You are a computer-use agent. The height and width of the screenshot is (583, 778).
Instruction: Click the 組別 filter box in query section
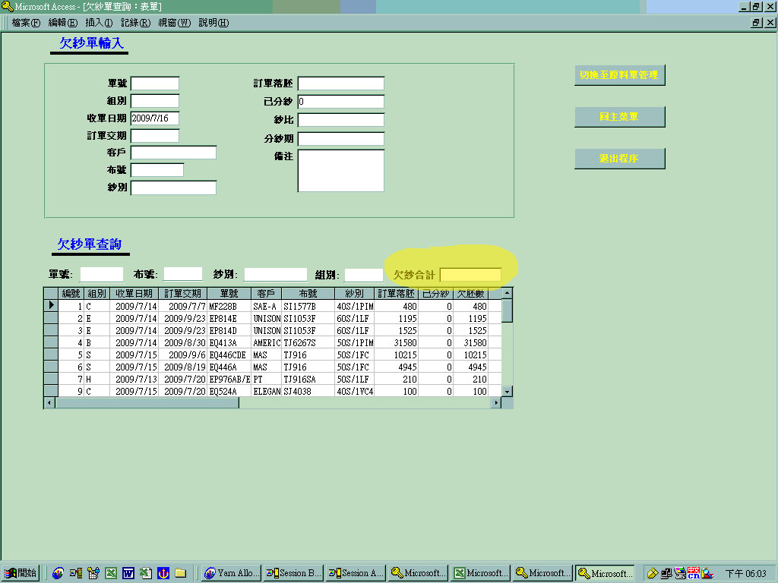(364, 275)
